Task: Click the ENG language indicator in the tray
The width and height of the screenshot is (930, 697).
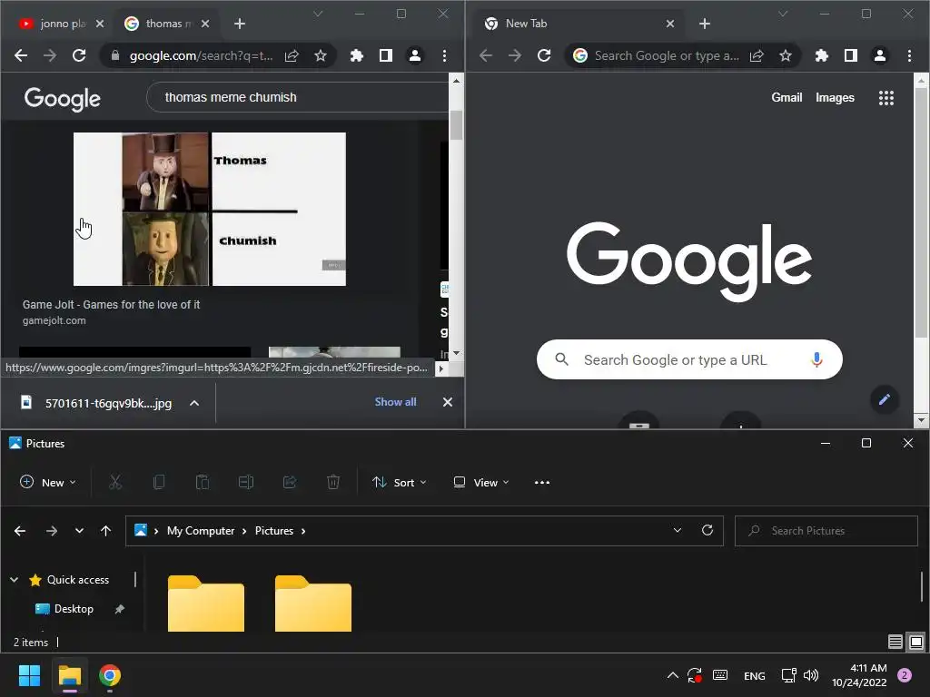Action: pyautogui.click(x=754, y=675)
